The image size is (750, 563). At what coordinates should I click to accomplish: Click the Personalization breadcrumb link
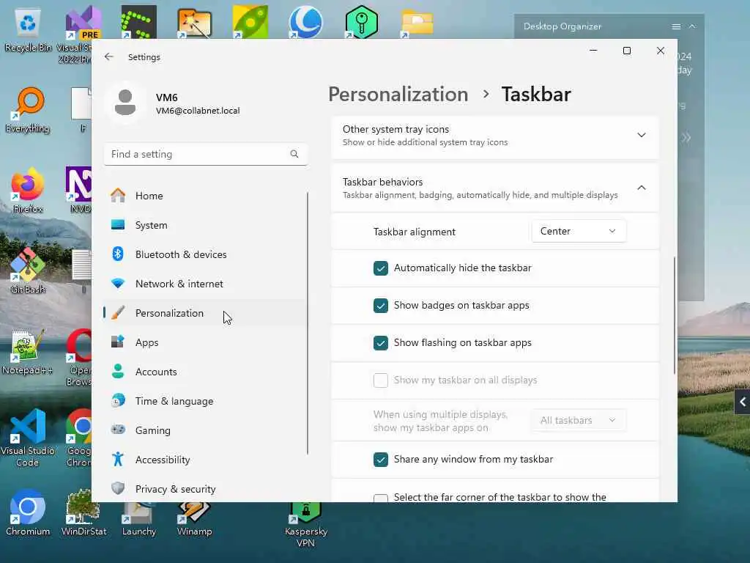(x=398, y=95)
